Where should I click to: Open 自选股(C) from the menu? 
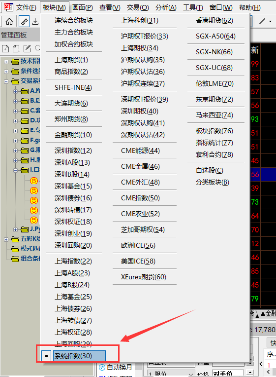tap(210, 170)
